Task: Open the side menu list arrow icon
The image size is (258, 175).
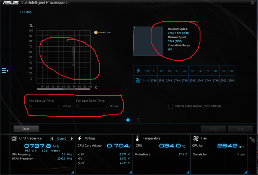Action: (x=5, y=71)
